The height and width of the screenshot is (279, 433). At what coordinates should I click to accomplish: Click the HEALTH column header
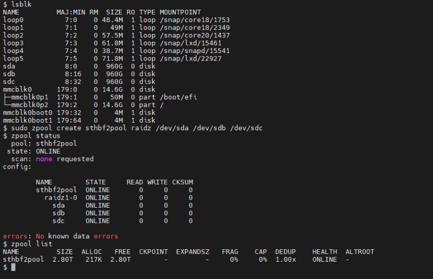325,251
